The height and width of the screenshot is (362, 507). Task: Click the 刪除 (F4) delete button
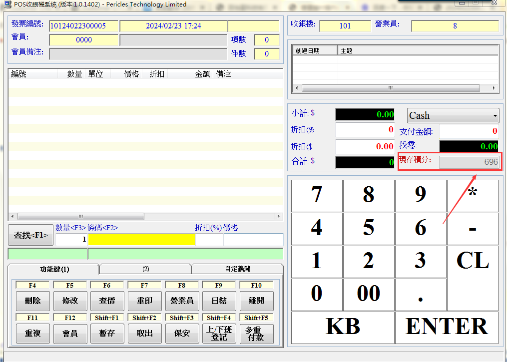pos(32,301)
